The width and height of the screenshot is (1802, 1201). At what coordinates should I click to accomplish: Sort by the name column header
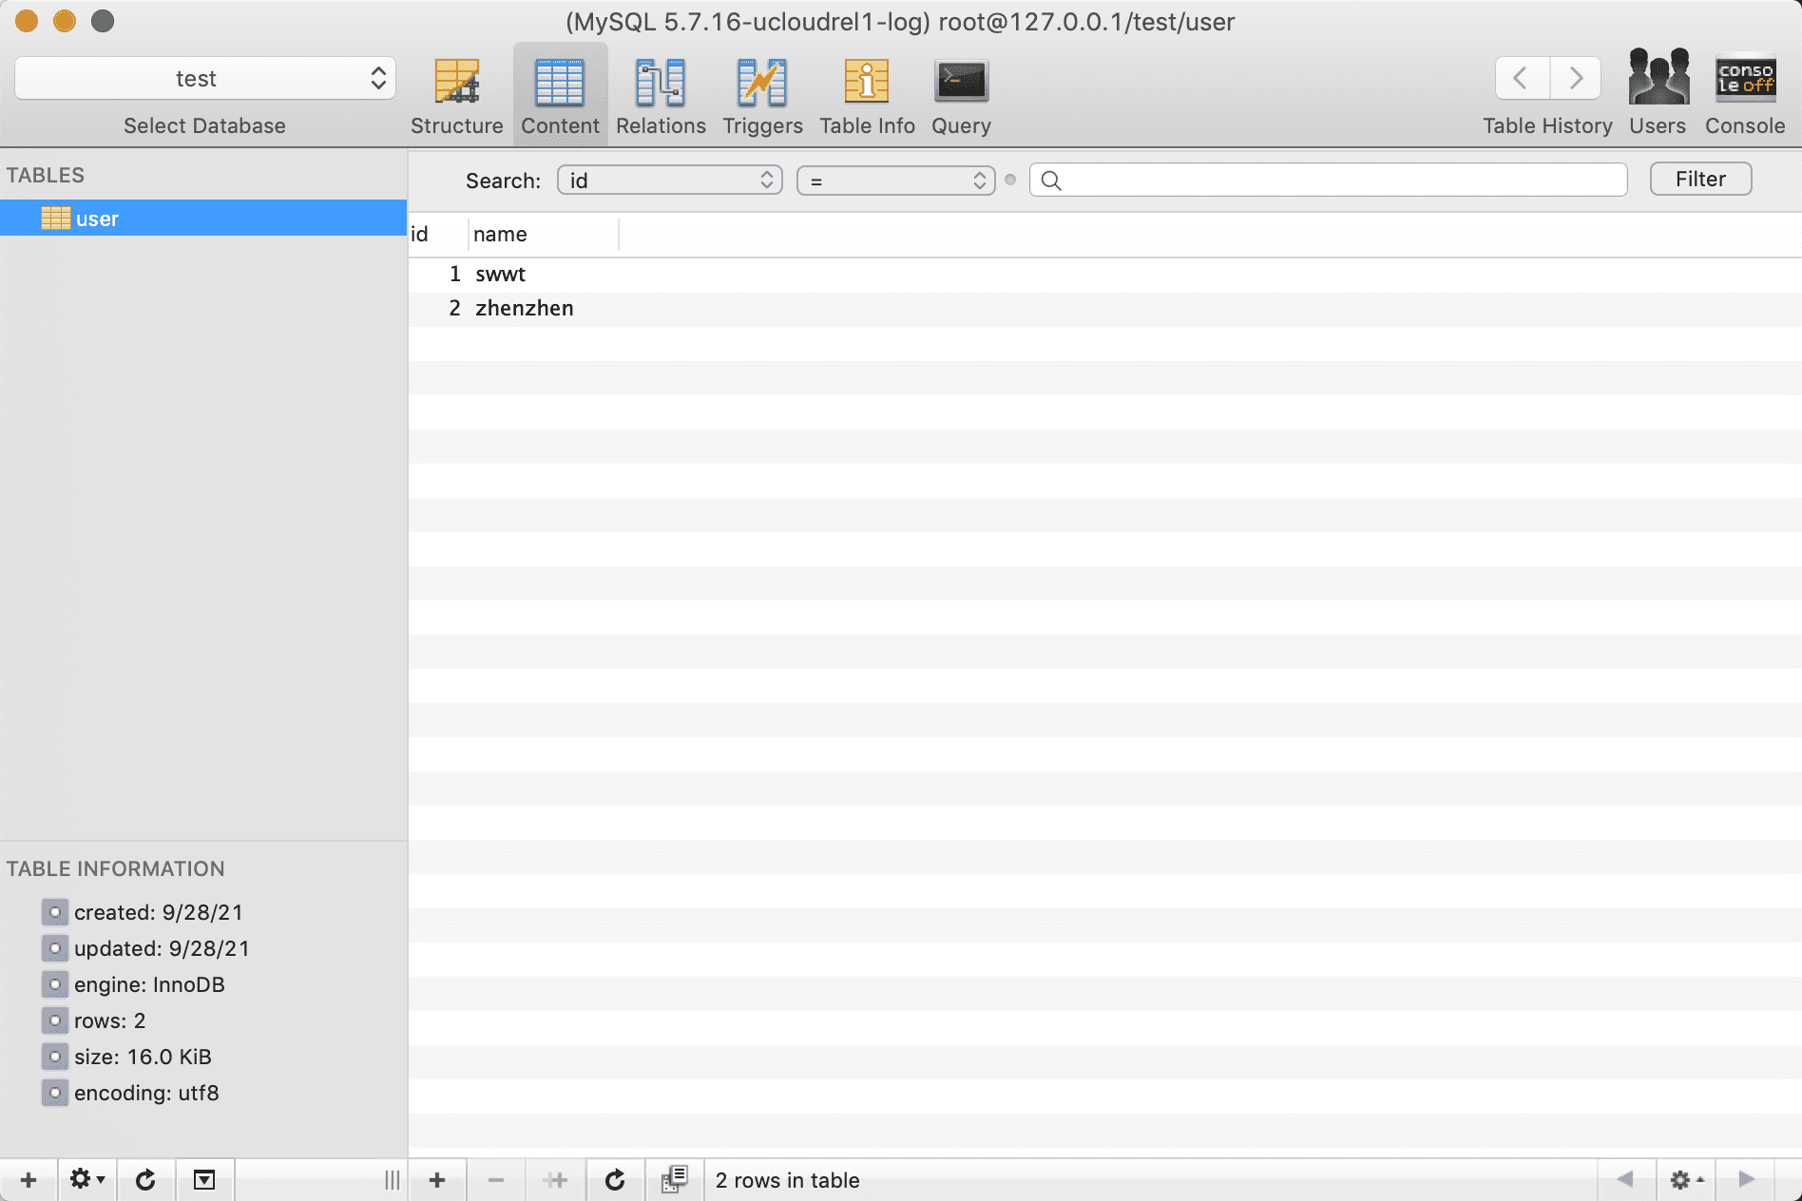pyautogui.click(x=543, y=234)
